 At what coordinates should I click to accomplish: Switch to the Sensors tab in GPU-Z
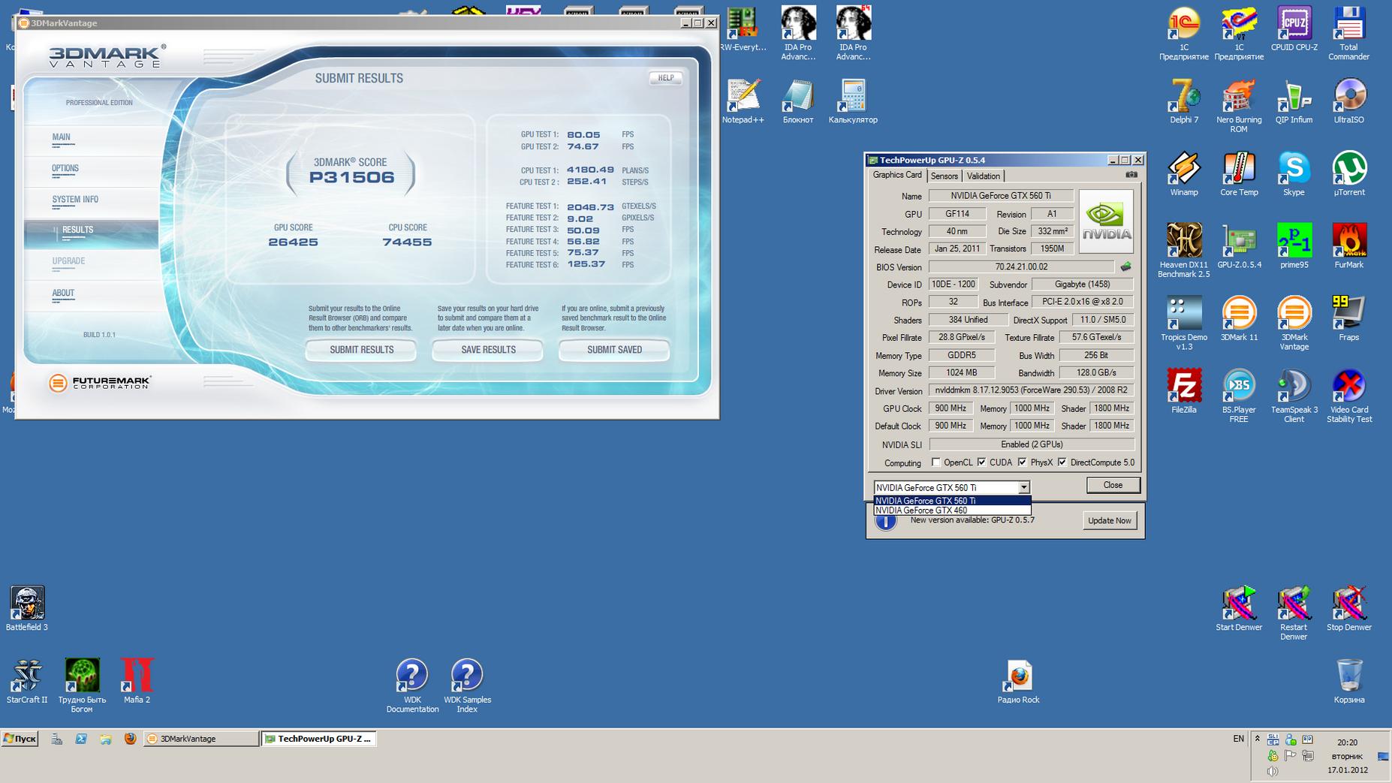[945, 176]
